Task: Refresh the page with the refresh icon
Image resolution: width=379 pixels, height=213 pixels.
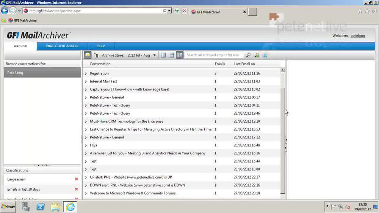Action: [x=177, y=11]
